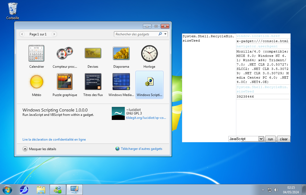
Task: Select the Windows Media Center gadget
Action: pyautogui.click(x=121, y=82)
